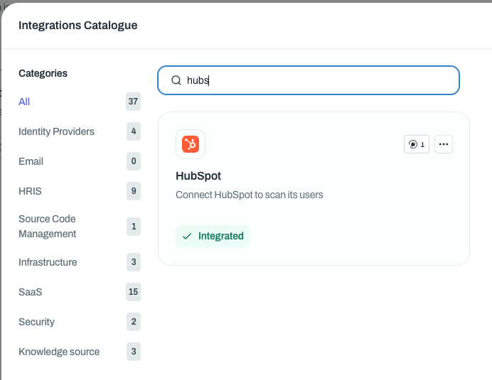The height and width of the screenshot is (380, 492).
Task: Open the Source Code Management category
Action: click(47, 227)
